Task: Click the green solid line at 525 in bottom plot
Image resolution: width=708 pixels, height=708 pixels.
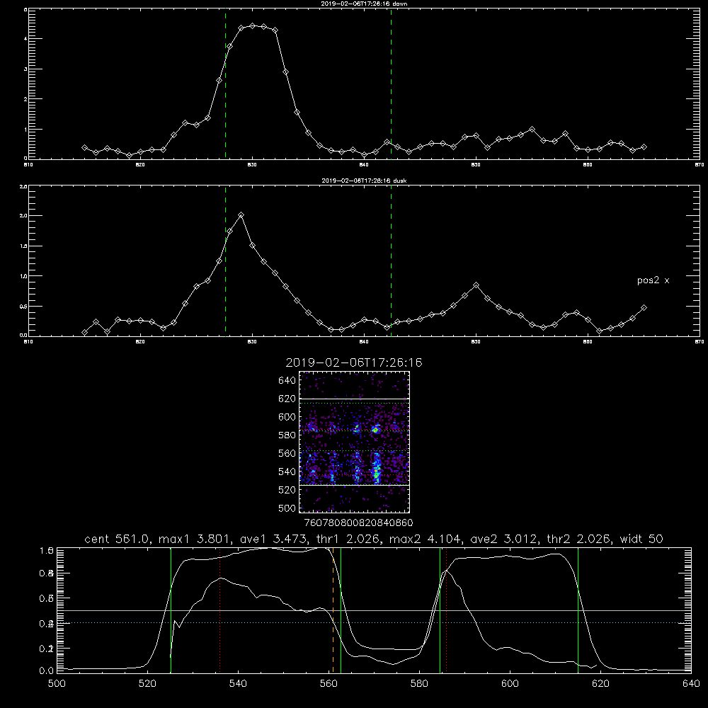Action: 171,610
